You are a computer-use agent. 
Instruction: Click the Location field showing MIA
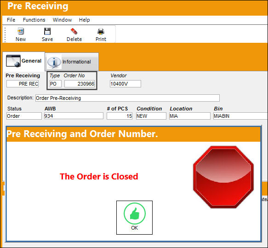pos(190,116)
